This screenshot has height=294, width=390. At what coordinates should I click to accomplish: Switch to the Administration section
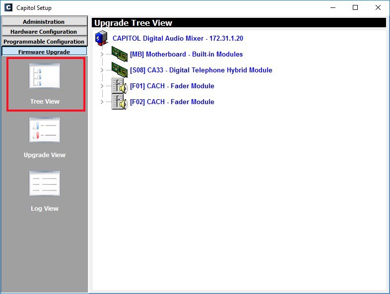click(x=45, y=21)
